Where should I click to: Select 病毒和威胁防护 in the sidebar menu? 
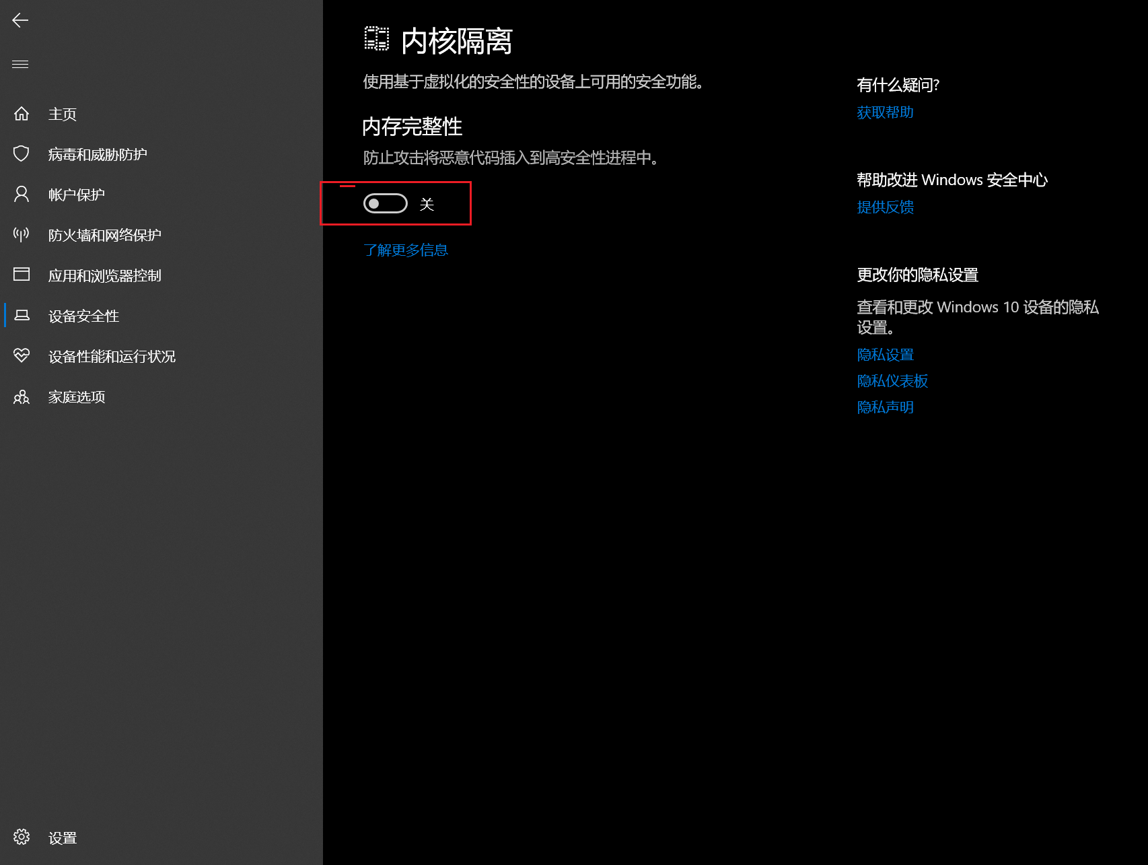coord(100,153)
